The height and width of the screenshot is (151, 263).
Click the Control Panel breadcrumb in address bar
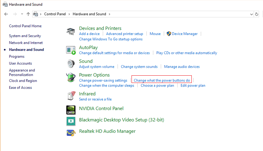(x=55, y=14)
